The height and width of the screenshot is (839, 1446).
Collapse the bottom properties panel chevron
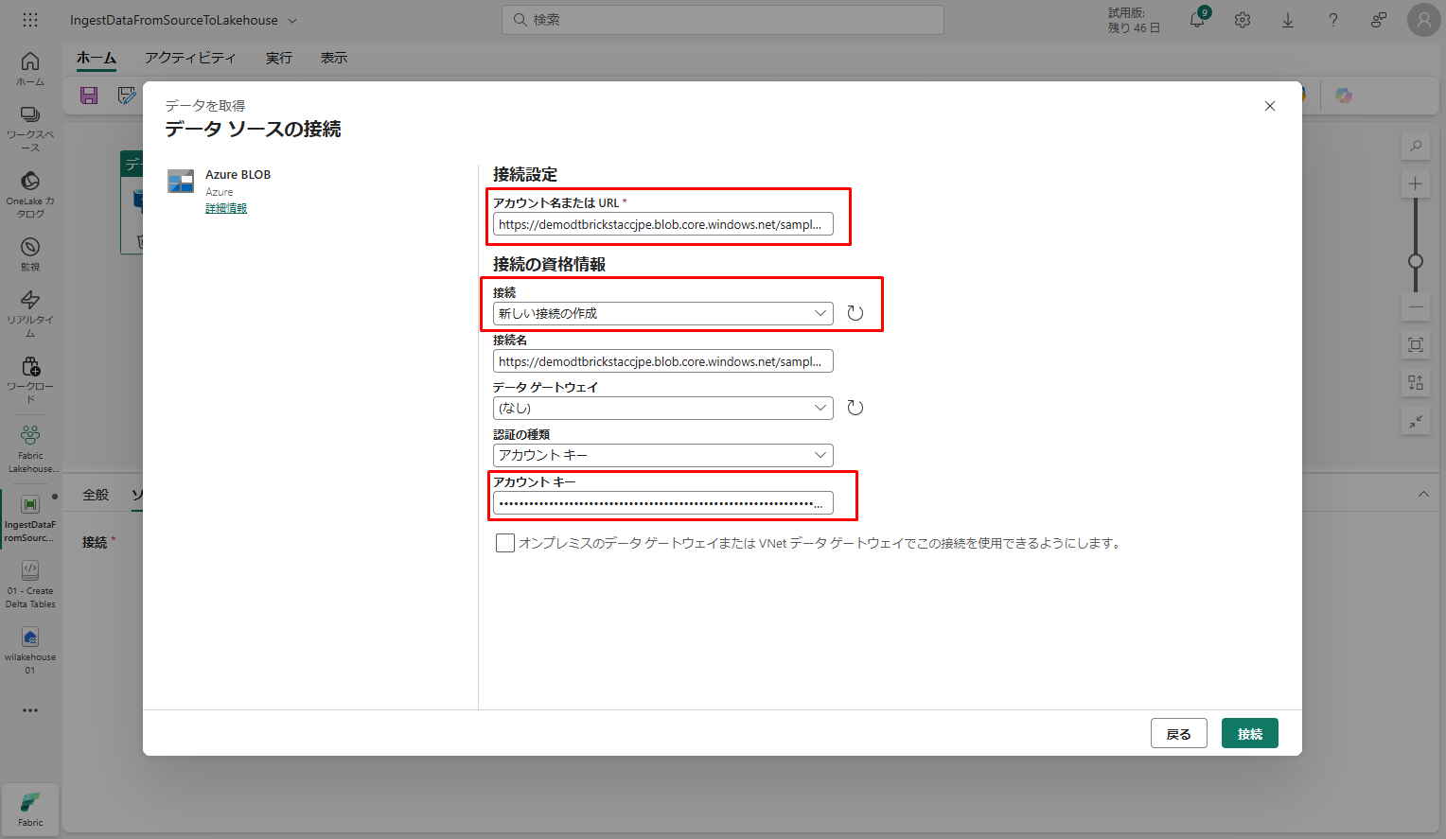click(1423, 495)
